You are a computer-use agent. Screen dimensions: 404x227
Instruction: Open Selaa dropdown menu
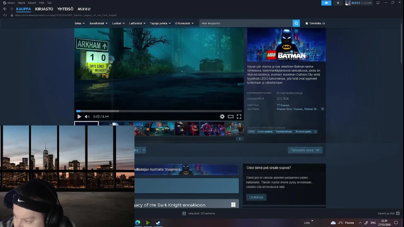tap(80, 23)
